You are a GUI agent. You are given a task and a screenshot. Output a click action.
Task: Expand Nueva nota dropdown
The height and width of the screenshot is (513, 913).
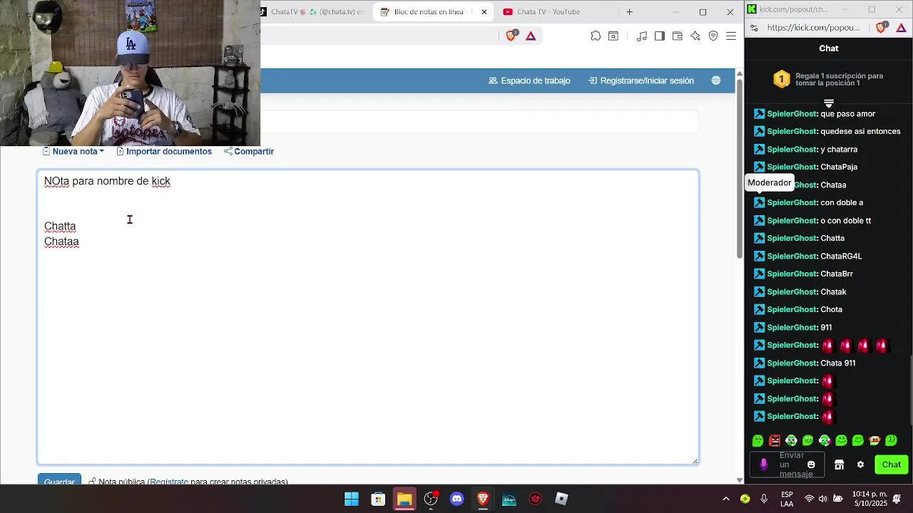[73, 151]
